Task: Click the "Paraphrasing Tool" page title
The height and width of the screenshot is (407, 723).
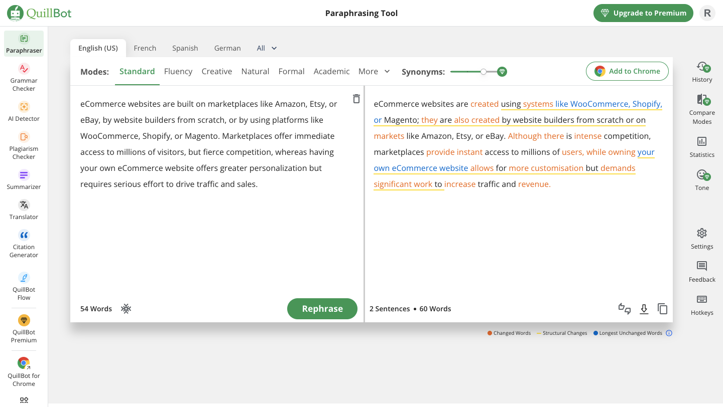Action: tap(361, 13)
